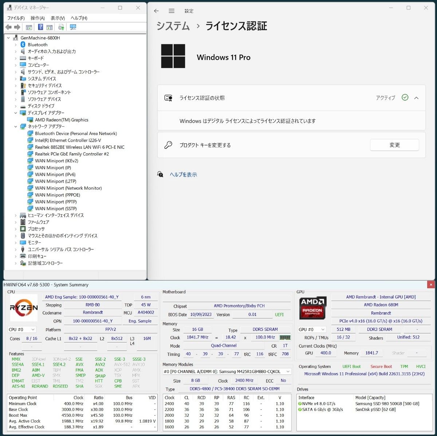Click SanDisk pSSD drive entry
Screen dimensions: 437x436
375,409
